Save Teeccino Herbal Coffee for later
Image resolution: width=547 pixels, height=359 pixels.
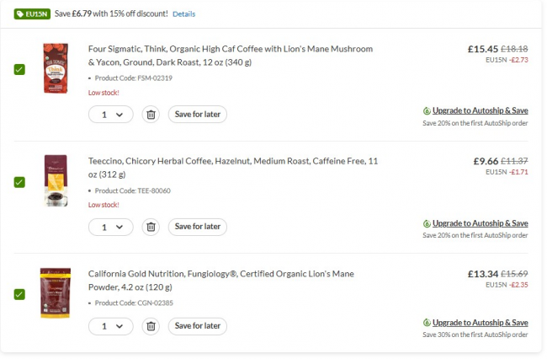[197, 226]
